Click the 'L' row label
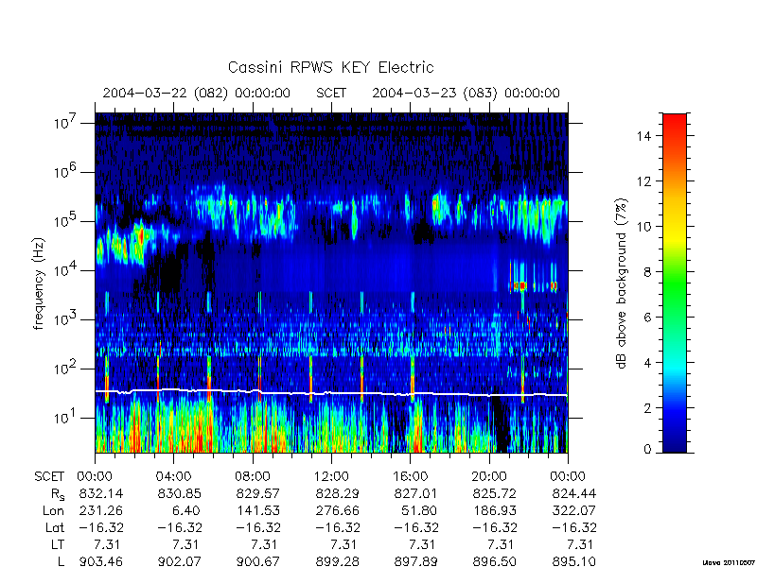The width and height of the screenshot is (757, 567). (61, 561)
